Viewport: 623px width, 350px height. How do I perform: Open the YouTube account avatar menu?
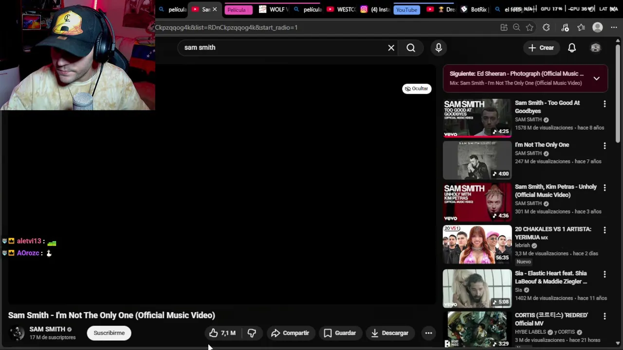coord(595,48)
